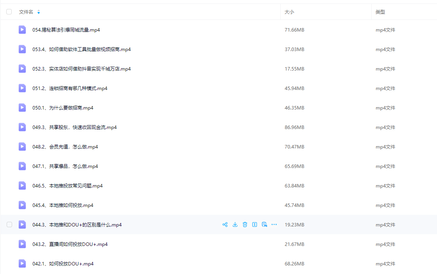437x274 pixels.
Task: Open 043.2、直播间如何投放DOU+.mp4
Action: (70, 244)
